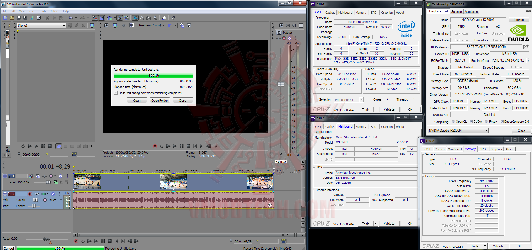Click the Split Screen View icon in preview

132,25
